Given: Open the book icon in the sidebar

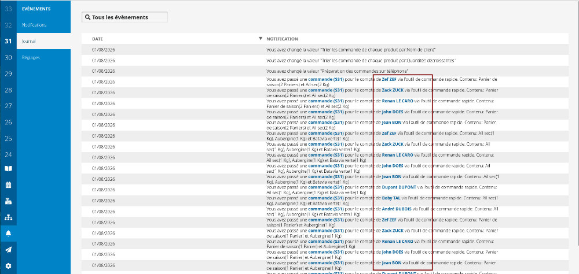Looking at the screenshot, I should 8,169.
